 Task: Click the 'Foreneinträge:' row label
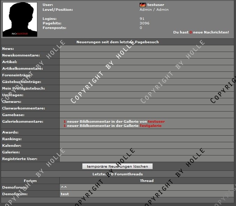[17, 75]
